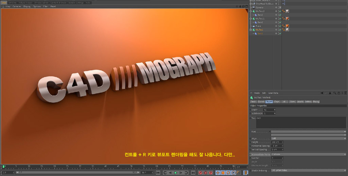Open the viewport Panel menu
This screenshot has width=348, height=176.
[53, 7]
